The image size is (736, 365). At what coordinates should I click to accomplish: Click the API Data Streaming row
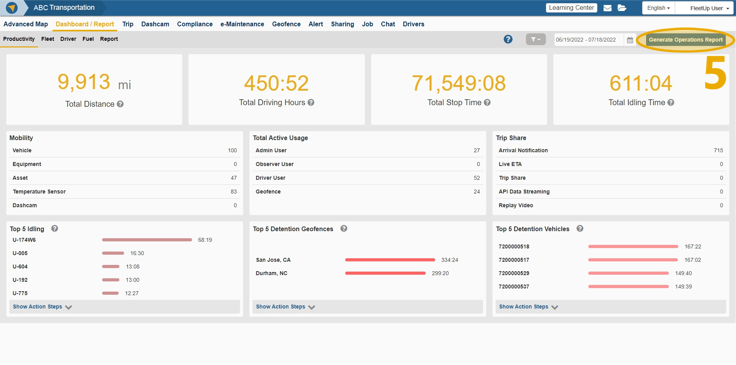click(x=611, y=192)
